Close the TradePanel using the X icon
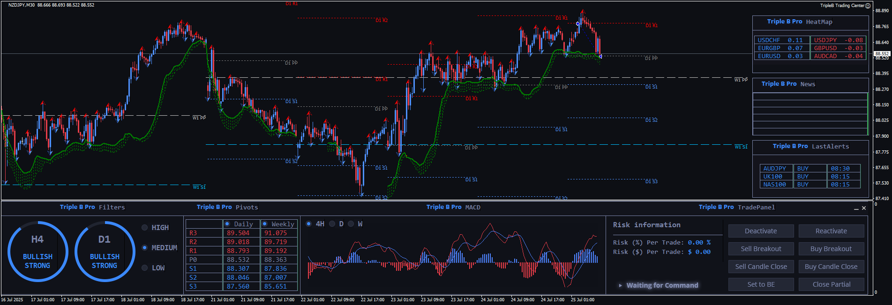The image size is (892, 305). click(x=864, y=208)
